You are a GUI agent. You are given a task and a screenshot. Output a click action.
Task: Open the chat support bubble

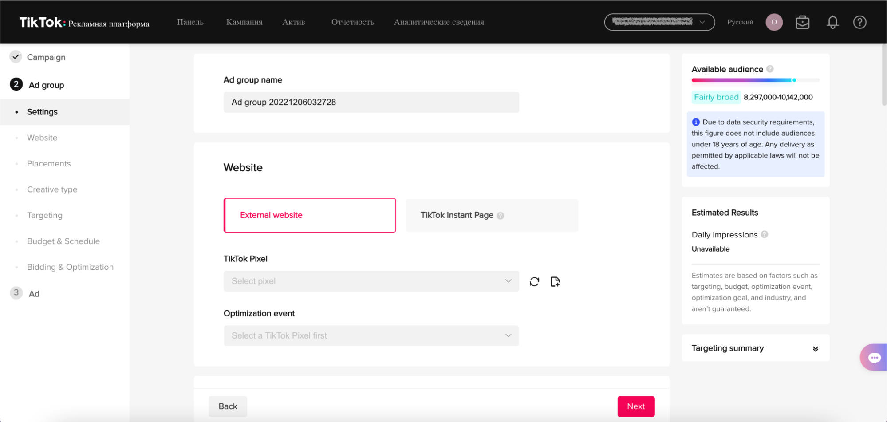click(x=874, y=357)
